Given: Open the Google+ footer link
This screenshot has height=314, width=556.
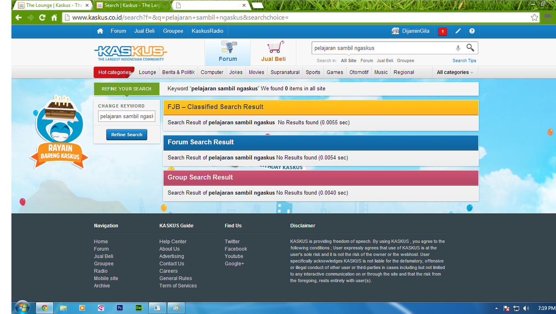Looking at the screenshot, I should (234, 264).
